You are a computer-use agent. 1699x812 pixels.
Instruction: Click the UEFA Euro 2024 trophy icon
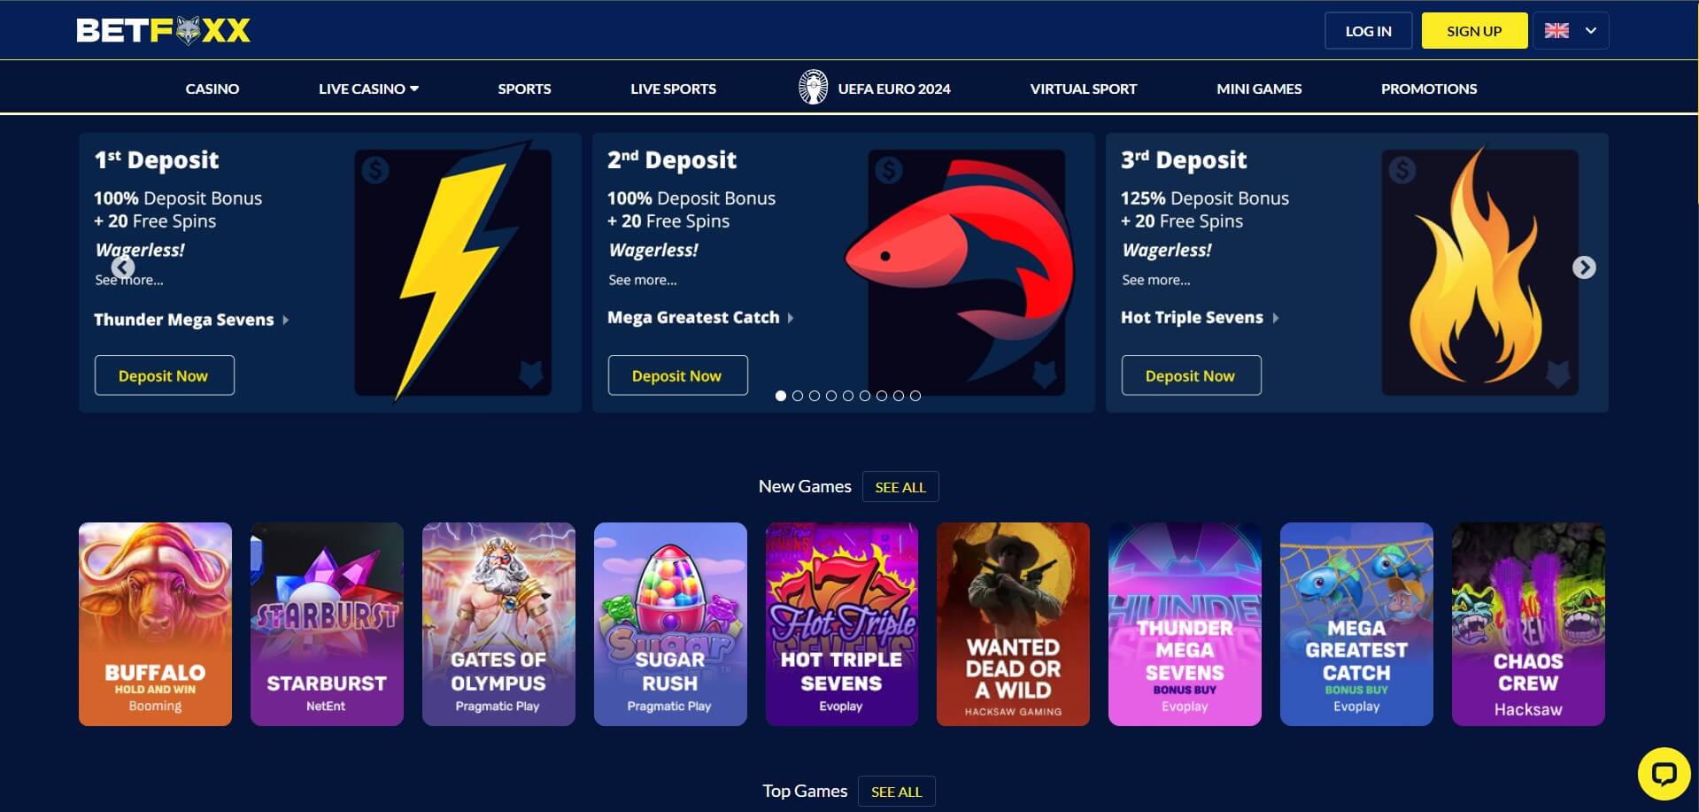tap(813, 88)
